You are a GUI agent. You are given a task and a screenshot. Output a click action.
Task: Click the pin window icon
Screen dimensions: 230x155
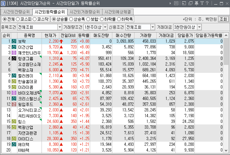[x=196, y=3]
